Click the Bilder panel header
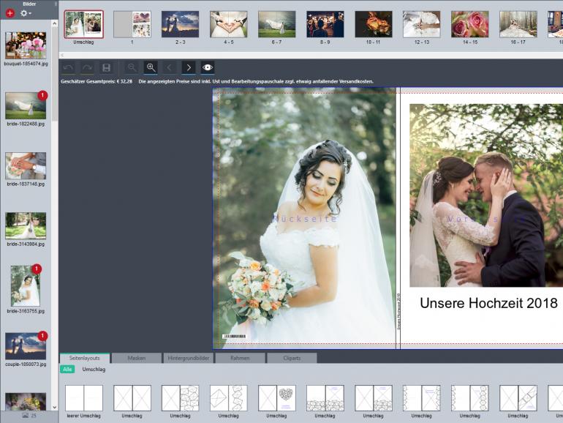Image resolution: width=563 pixels, height=423 pixels. click(29, 4)
